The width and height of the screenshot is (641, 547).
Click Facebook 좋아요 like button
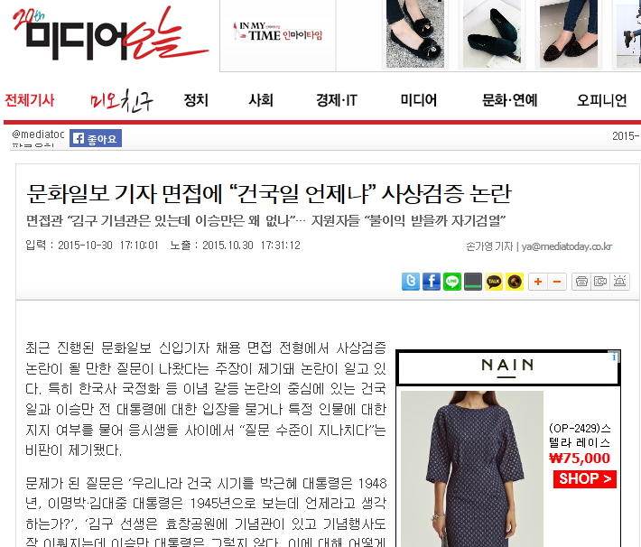96,138
